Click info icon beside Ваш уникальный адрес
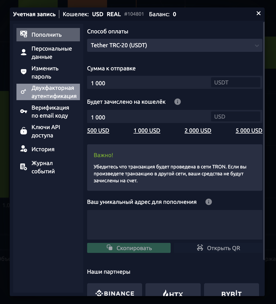Screen dimensions: 276x304 [x=209, y=202]
